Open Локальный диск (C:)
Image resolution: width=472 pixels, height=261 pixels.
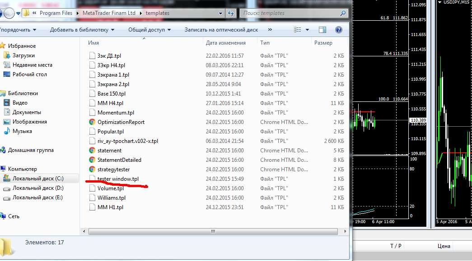click(x=38, y=179)
